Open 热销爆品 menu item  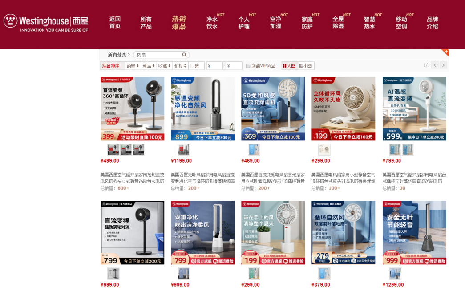tap(179, 23)
